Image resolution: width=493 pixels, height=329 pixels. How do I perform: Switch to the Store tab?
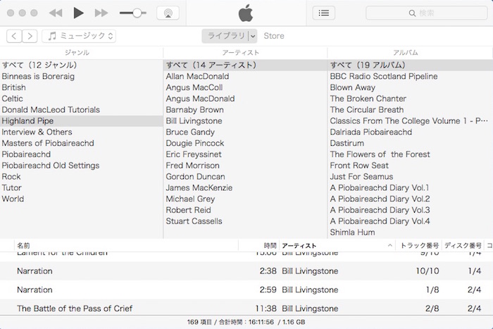click(274, 36)
